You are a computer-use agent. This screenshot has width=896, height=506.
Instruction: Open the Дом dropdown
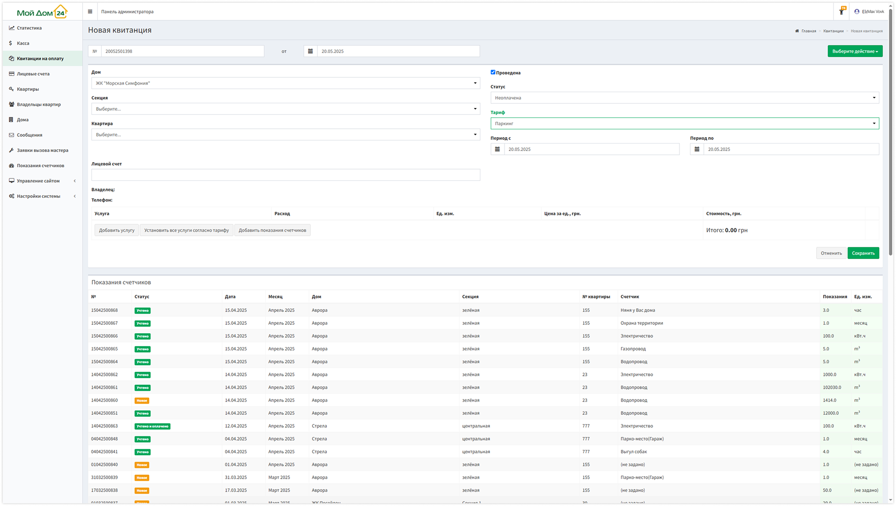click(285, 83)
